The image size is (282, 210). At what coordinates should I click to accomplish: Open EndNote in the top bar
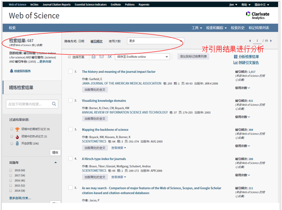coord(116,4)
